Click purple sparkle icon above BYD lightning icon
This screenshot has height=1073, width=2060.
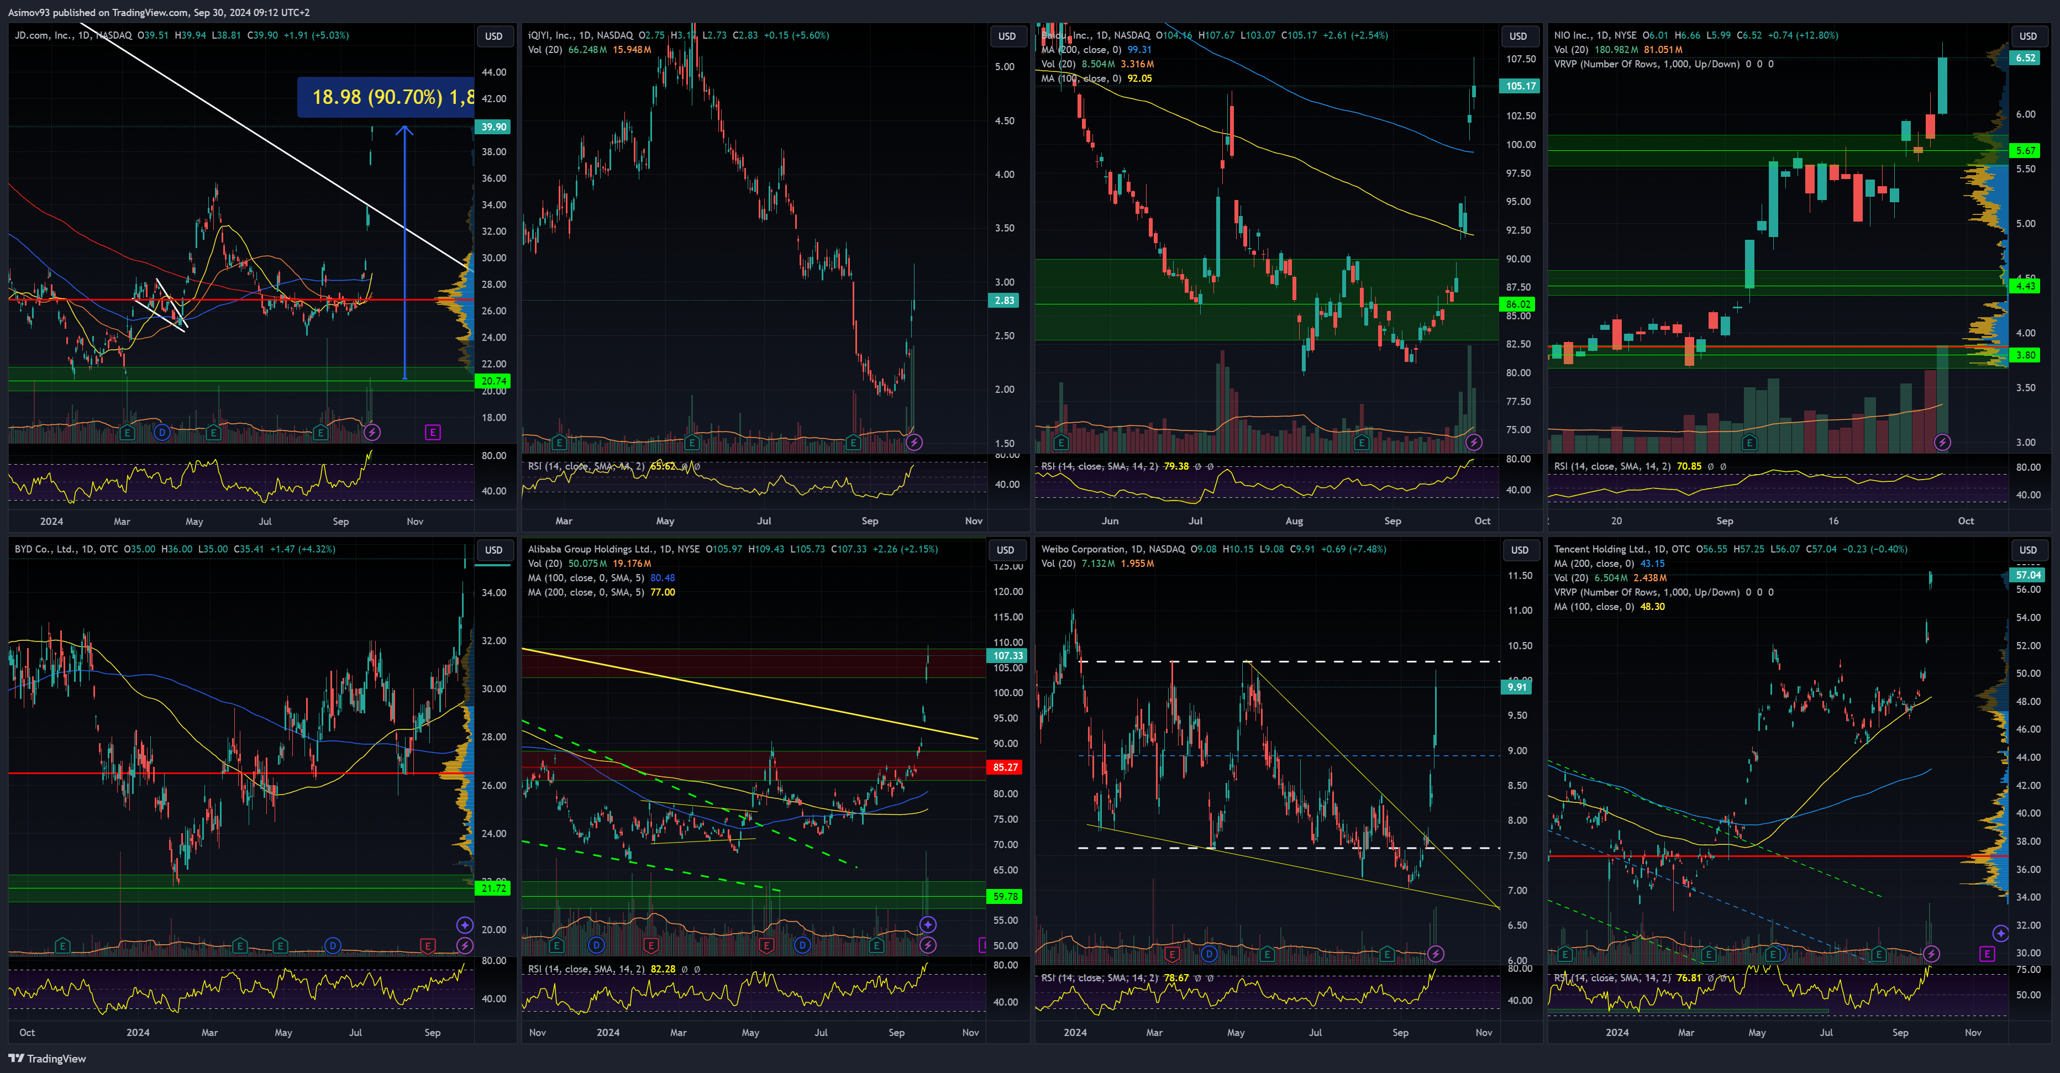click(x=465, y=925)
